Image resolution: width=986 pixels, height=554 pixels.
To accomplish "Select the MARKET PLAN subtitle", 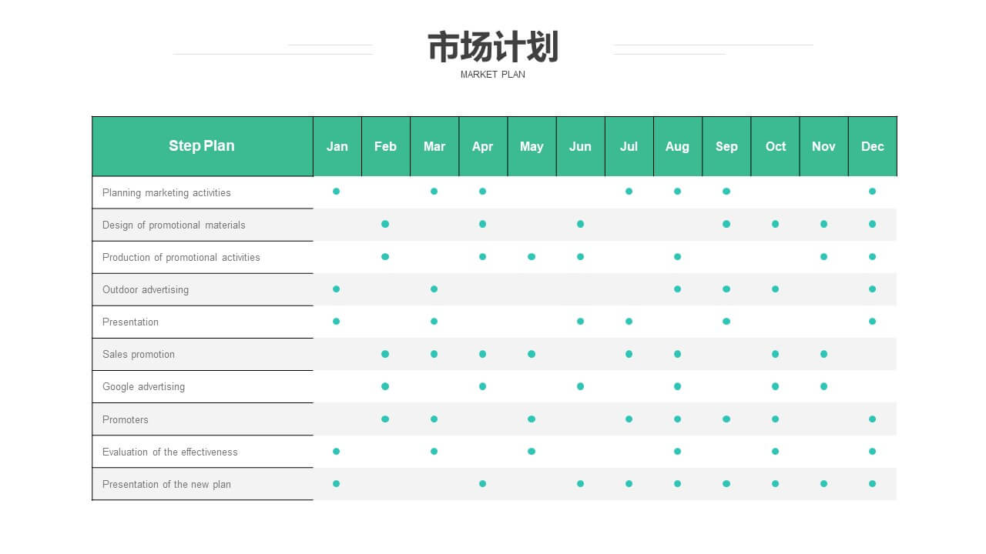I will [493, 75].
